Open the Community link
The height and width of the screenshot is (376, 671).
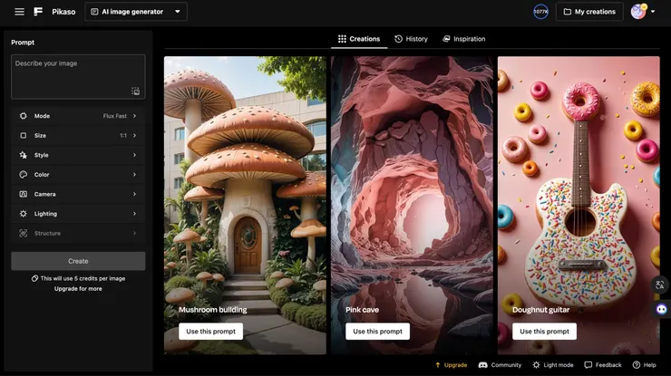pyautogui.click(x=500, y=365)
